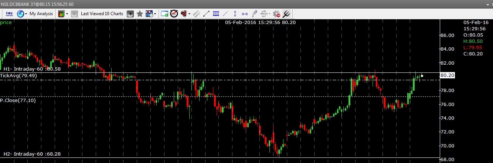Click the chart type bar icon
Viewport: 493px width, 163px height.
coord(61,14)
